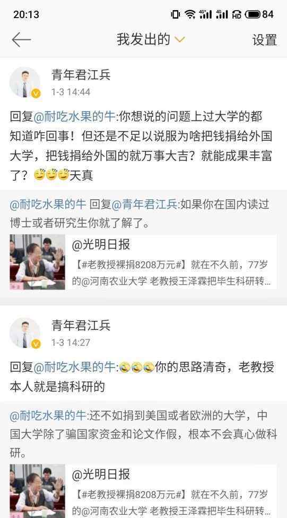
Task: Open 设置 in the header
Action: pos(264,40)
